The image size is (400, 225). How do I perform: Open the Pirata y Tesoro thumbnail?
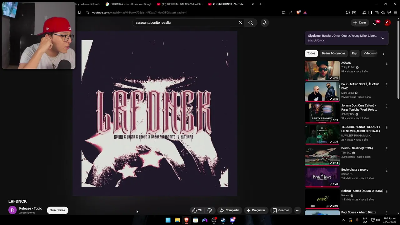pyautogui.click(x=322, y=177)
